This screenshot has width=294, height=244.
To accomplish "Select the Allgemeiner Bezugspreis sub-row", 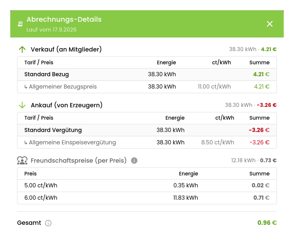I will (147, 87).
